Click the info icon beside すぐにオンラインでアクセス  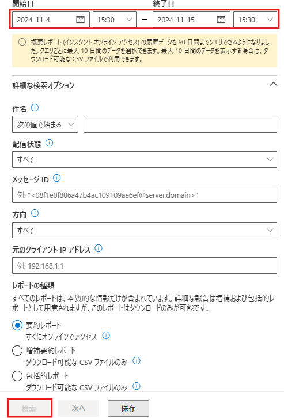[x=106, y=336]
